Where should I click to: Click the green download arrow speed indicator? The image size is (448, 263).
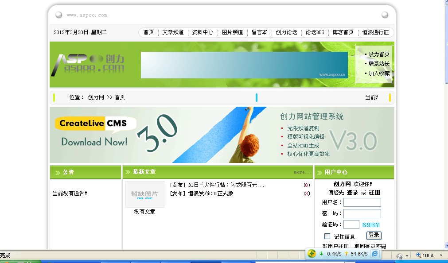(x=321, y=254)
